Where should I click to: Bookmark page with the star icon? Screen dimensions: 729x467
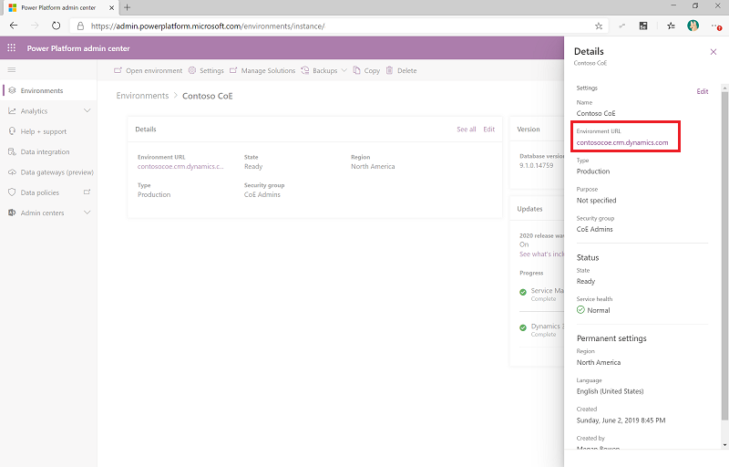point(599,26)
